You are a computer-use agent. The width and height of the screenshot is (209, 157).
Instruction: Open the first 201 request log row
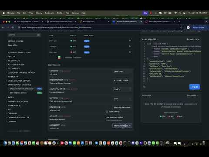pyautogui.click(x=90, y=41)
